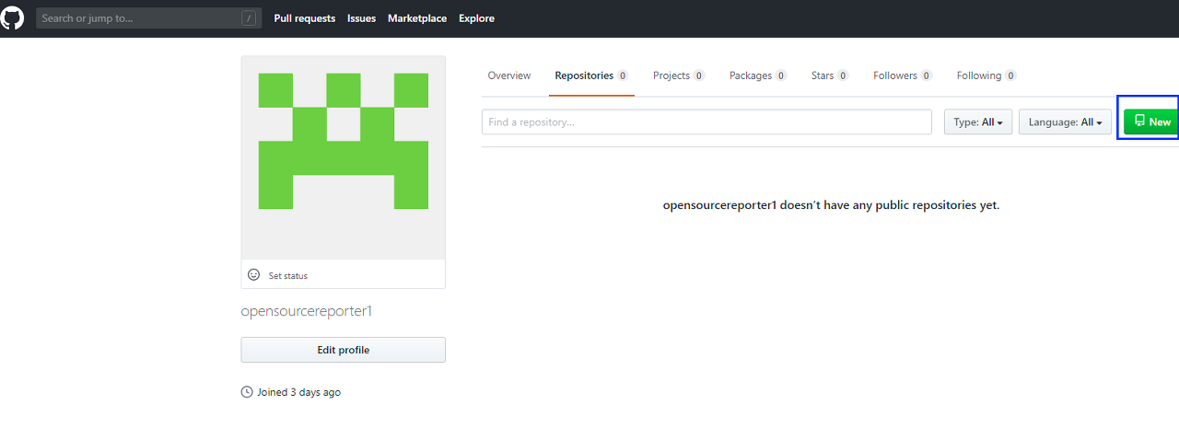The width and height of the screenshot is (1179, 428).
Task: Switch to the Overview tab
Action: tap(509, 75)
